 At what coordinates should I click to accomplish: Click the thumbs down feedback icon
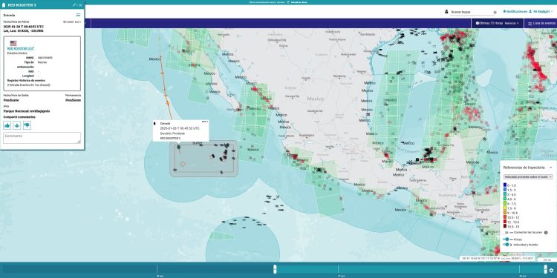[27, 125]
